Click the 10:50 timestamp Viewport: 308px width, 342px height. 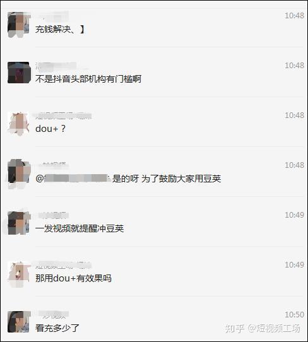pyautogui.click(x=294, y=314)
